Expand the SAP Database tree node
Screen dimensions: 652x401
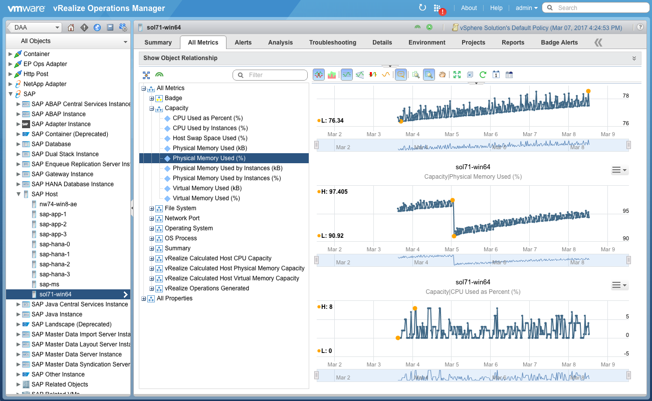(x=19, y=144)
